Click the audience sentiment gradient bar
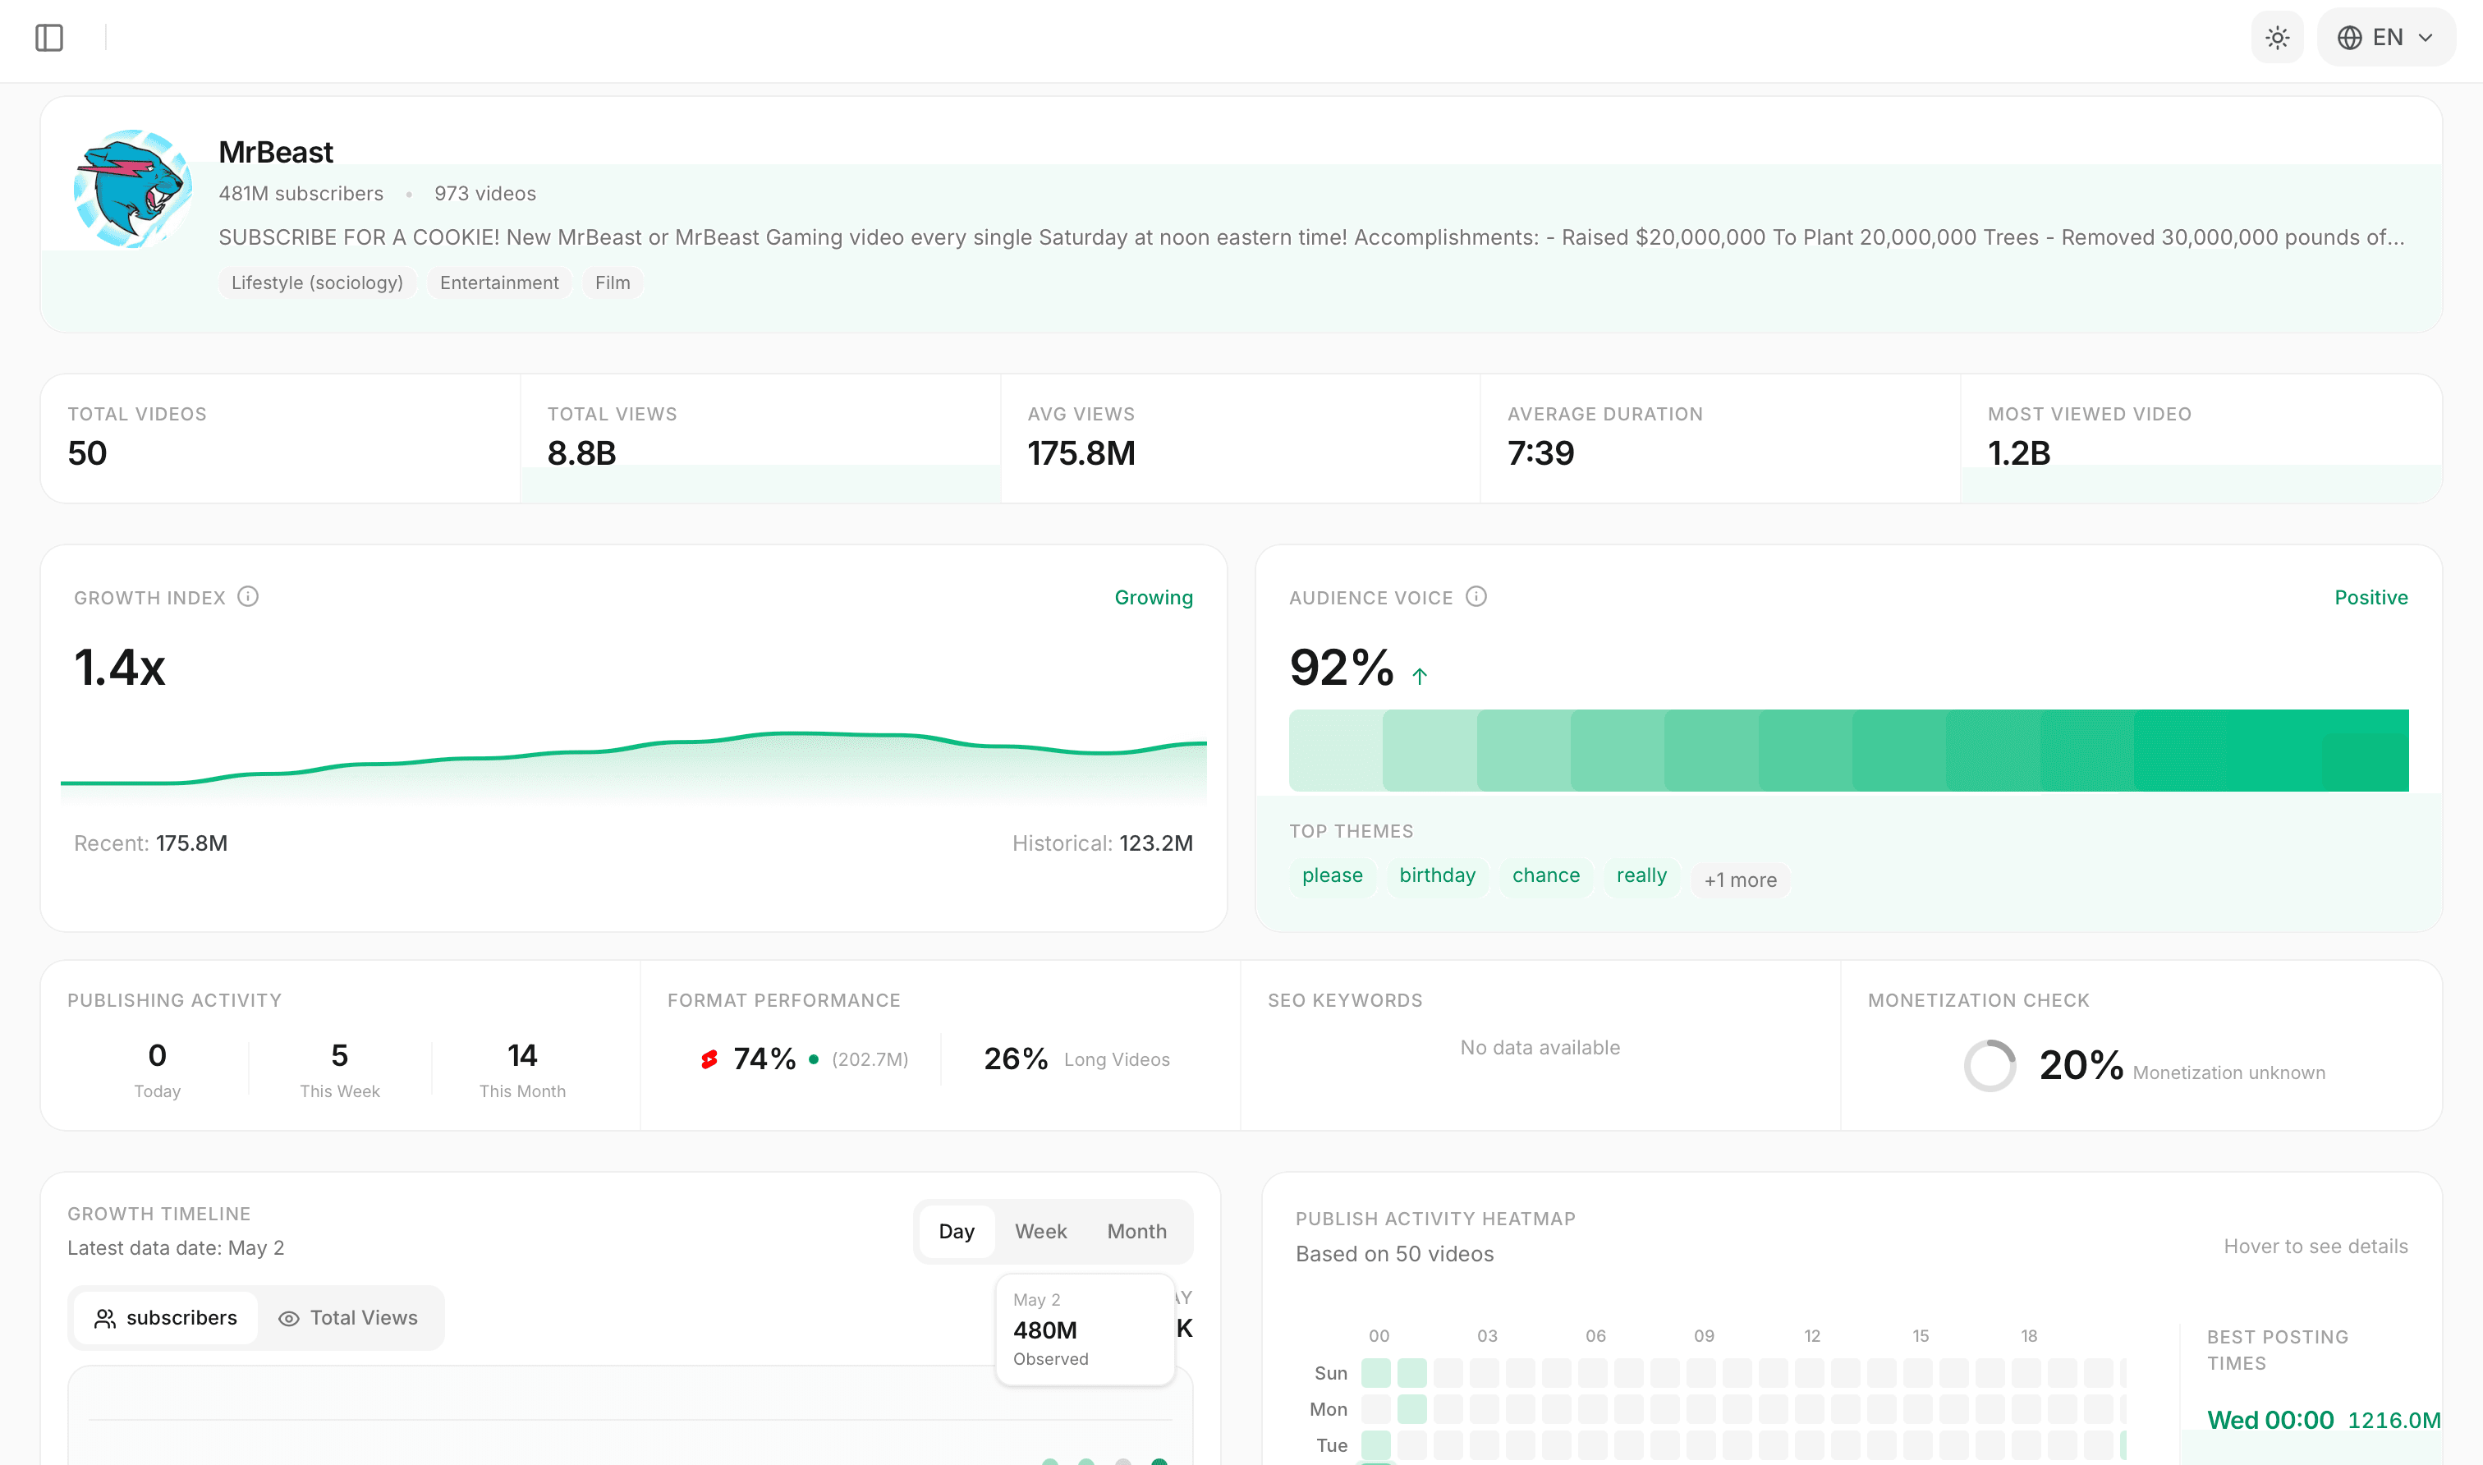The image size is (2483, 1465). (1847, 751)
